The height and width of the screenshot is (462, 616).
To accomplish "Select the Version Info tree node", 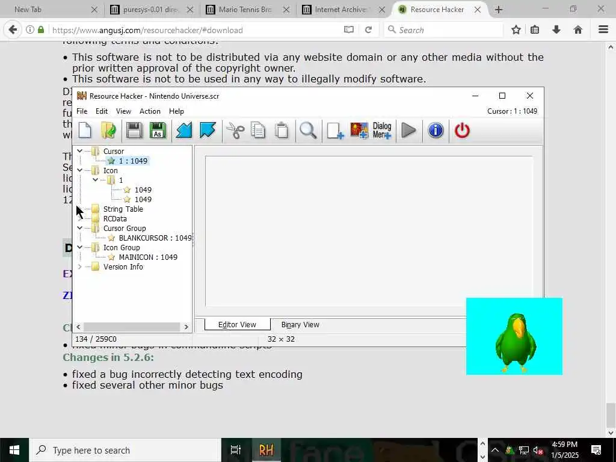I will [x=123, y=266].
